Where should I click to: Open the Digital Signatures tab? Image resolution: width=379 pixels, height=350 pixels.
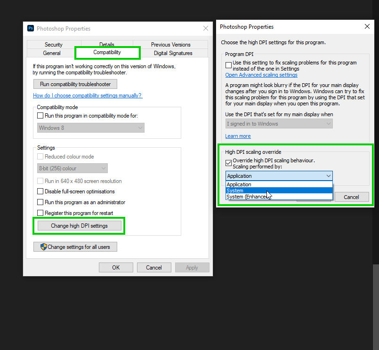click(173, 53)
